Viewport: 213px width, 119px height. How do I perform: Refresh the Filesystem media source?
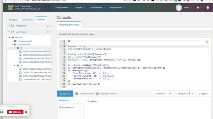[48, 26]
